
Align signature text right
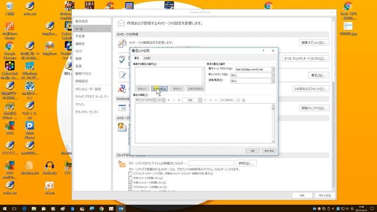coord(216,100)
